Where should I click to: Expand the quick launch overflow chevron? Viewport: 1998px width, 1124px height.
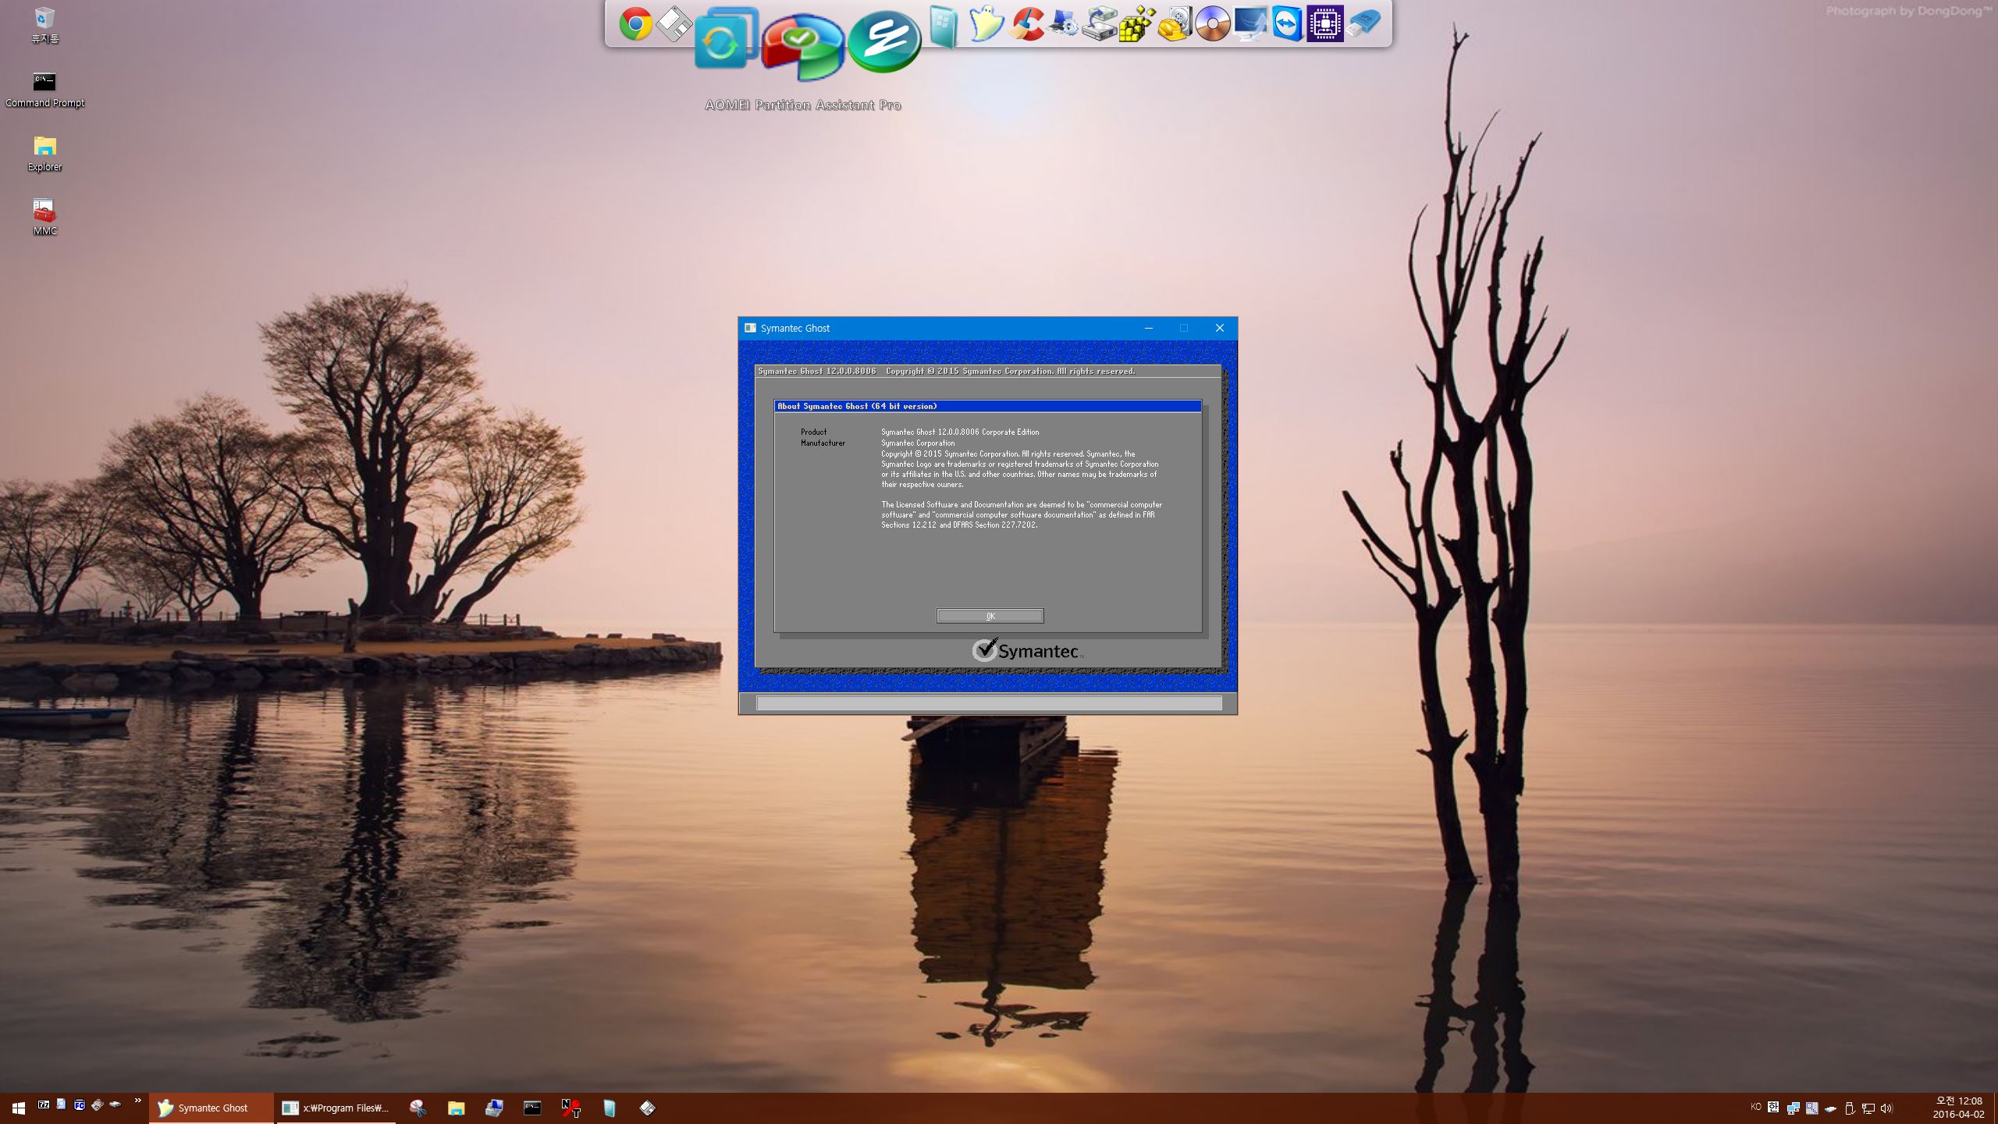[x=138, y=1101]
